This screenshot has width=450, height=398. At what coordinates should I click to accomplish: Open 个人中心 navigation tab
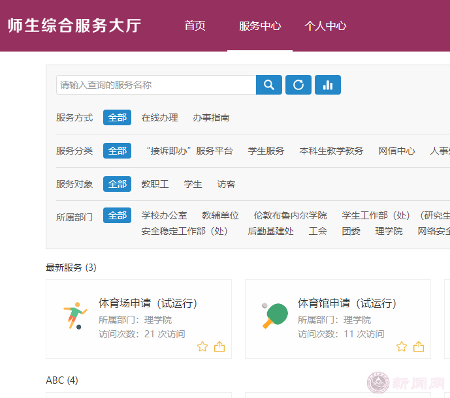tap(325, 26)
